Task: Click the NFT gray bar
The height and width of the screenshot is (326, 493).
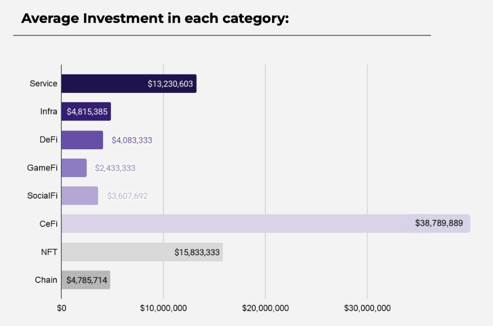Action: coord(142,252)
